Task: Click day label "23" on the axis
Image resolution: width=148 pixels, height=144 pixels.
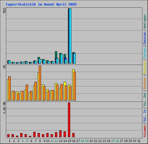Action: point(104,141)
